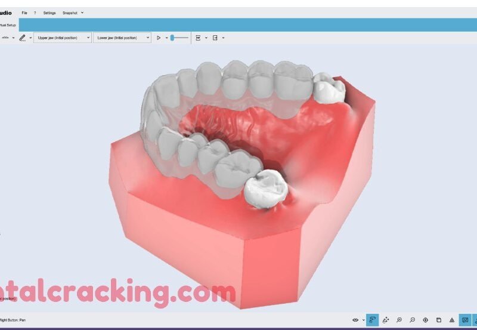The height and width of the screenshot is (330, 477).
Task: Toggle the highlighted message panel icon
Action: tap(465, 320)
